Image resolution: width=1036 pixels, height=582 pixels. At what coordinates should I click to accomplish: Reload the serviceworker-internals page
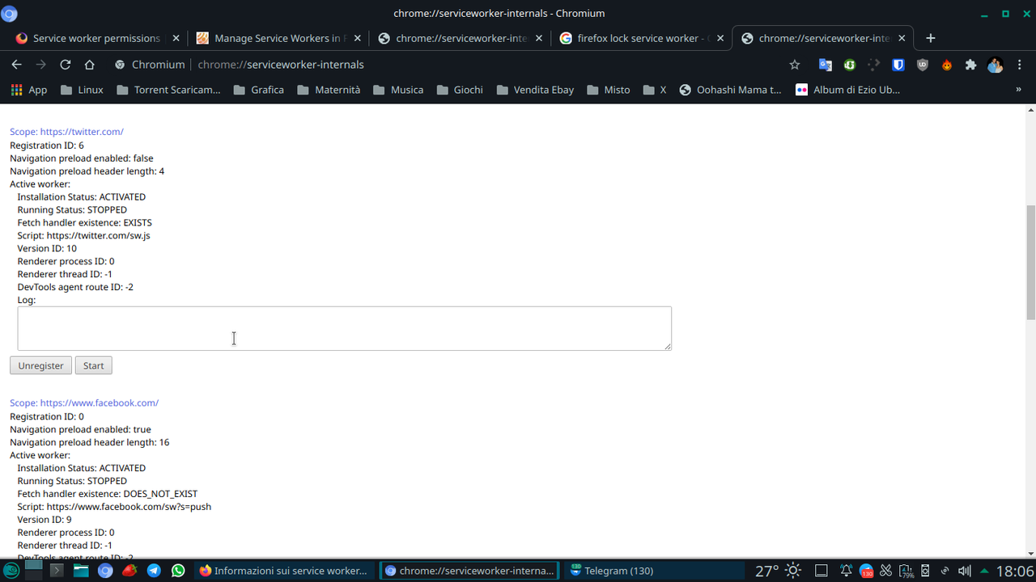pos(66,65)
